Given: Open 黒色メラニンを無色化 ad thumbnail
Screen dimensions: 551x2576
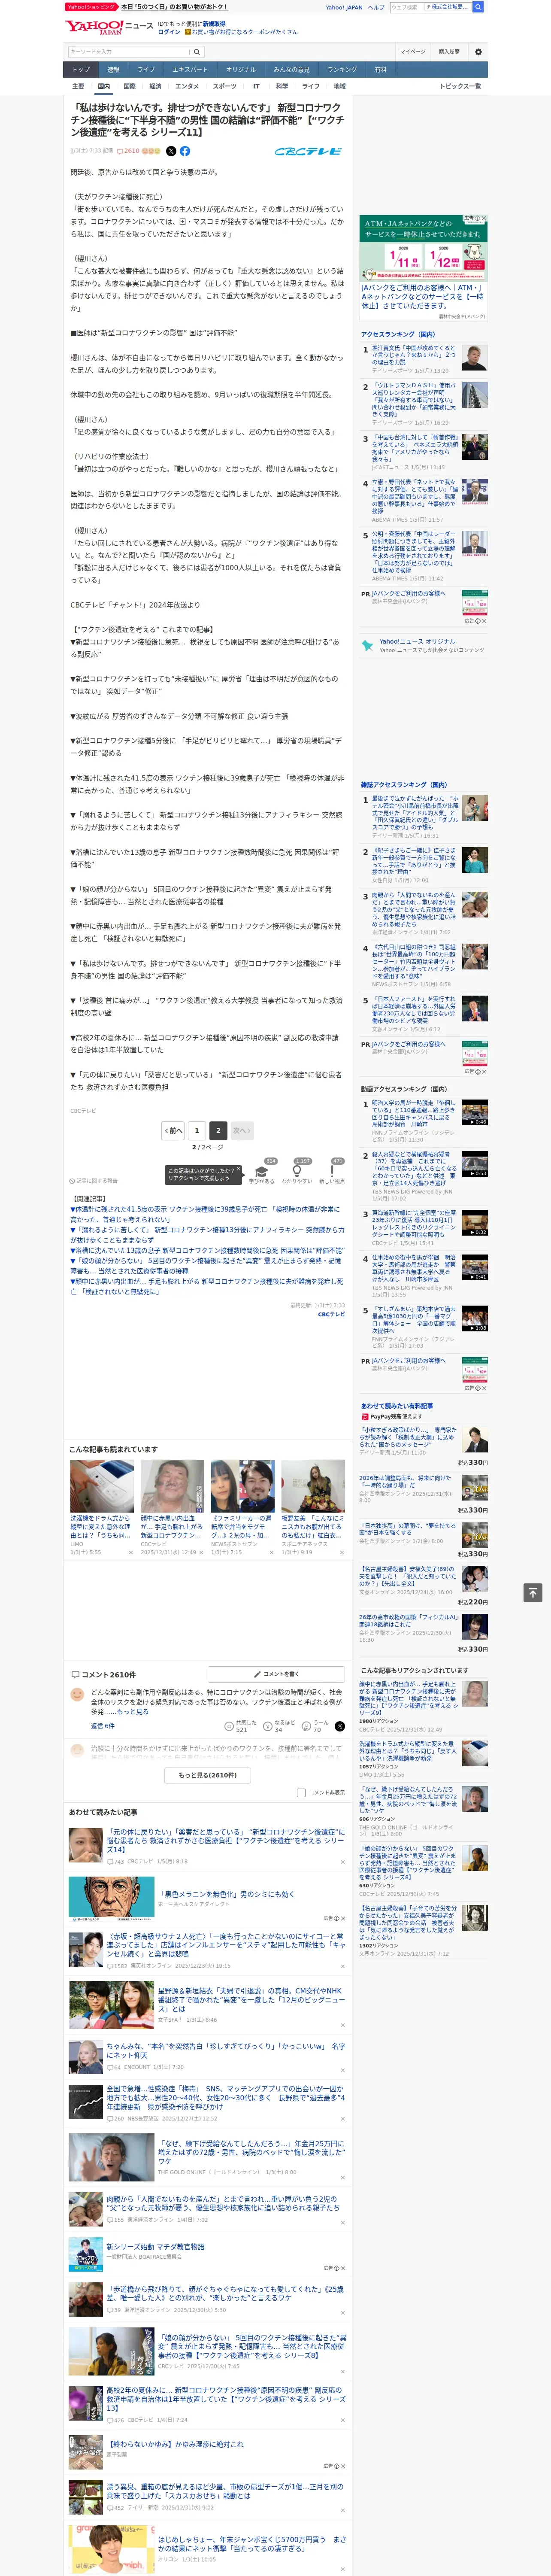Looking at the screenshot, I should 111,1899.
